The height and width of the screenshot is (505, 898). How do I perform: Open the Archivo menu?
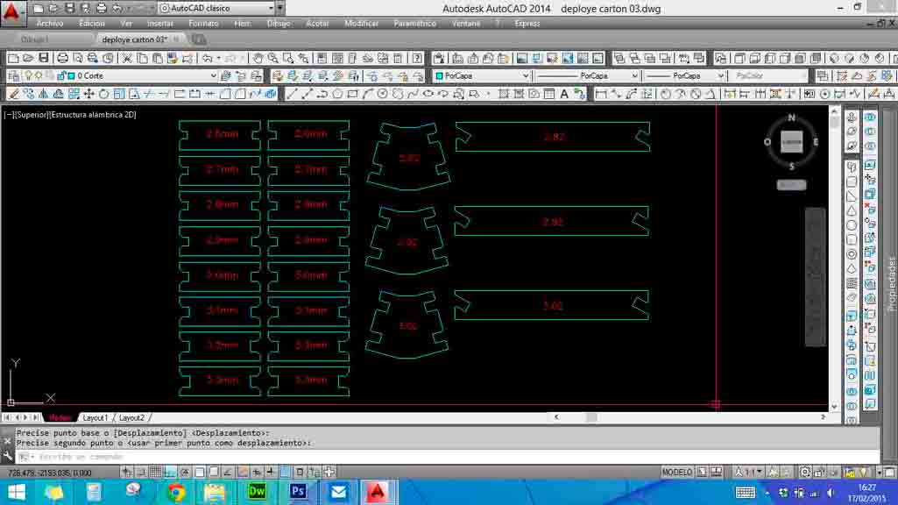tap(50, 24)
